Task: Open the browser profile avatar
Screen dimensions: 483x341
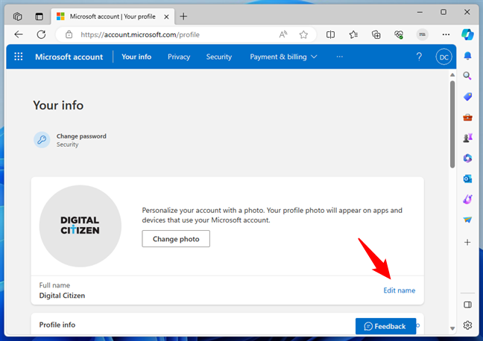Action: 423,34
